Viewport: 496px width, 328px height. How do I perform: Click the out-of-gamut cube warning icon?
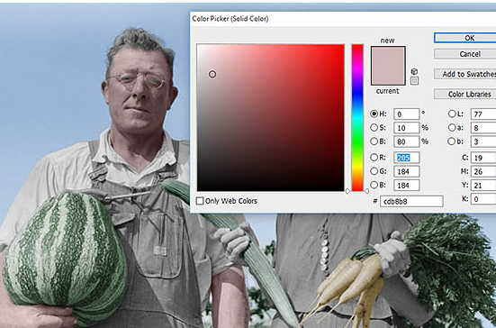point(414,71)
